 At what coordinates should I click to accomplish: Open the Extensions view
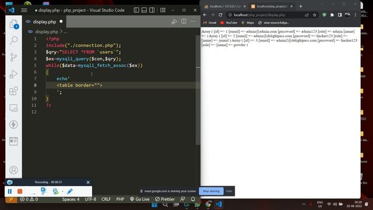click(13, 91)
